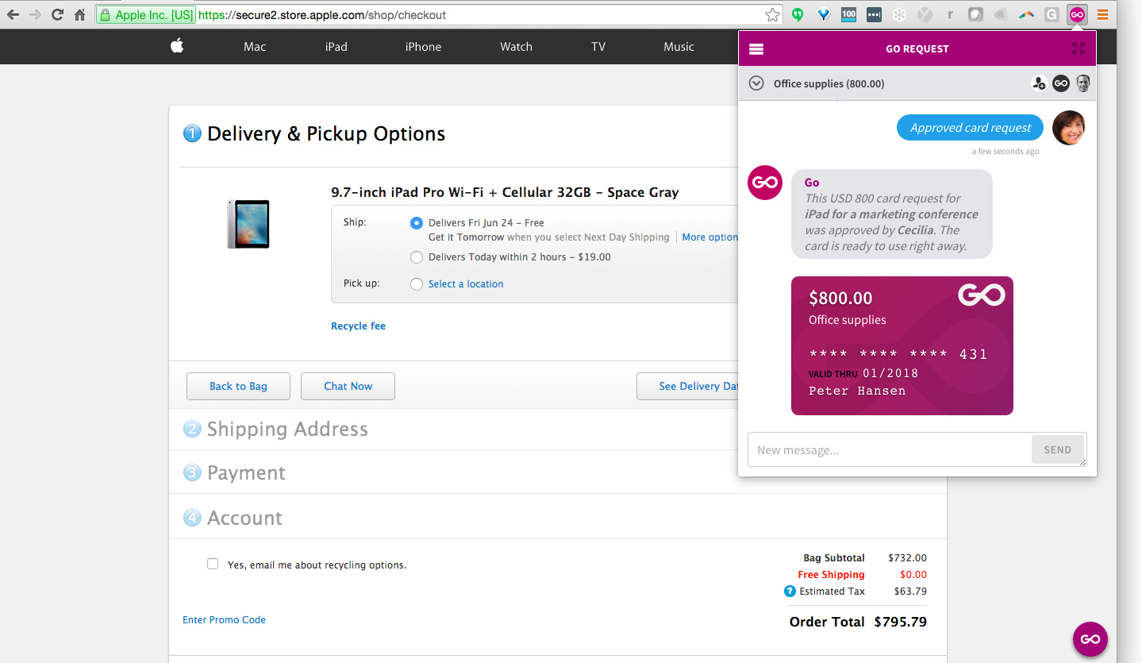Open iPad in Apple navigation
Viewport: 1142px width, 663px height.
click(x=336, y=47)
